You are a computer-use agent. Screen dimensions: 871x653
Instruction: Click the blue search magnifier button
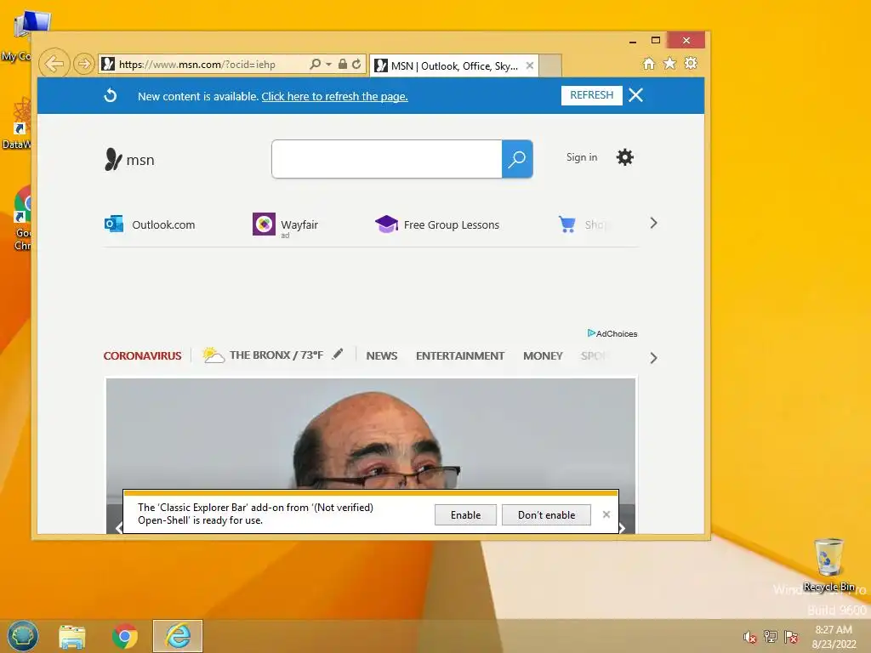[x=517, y=159]
